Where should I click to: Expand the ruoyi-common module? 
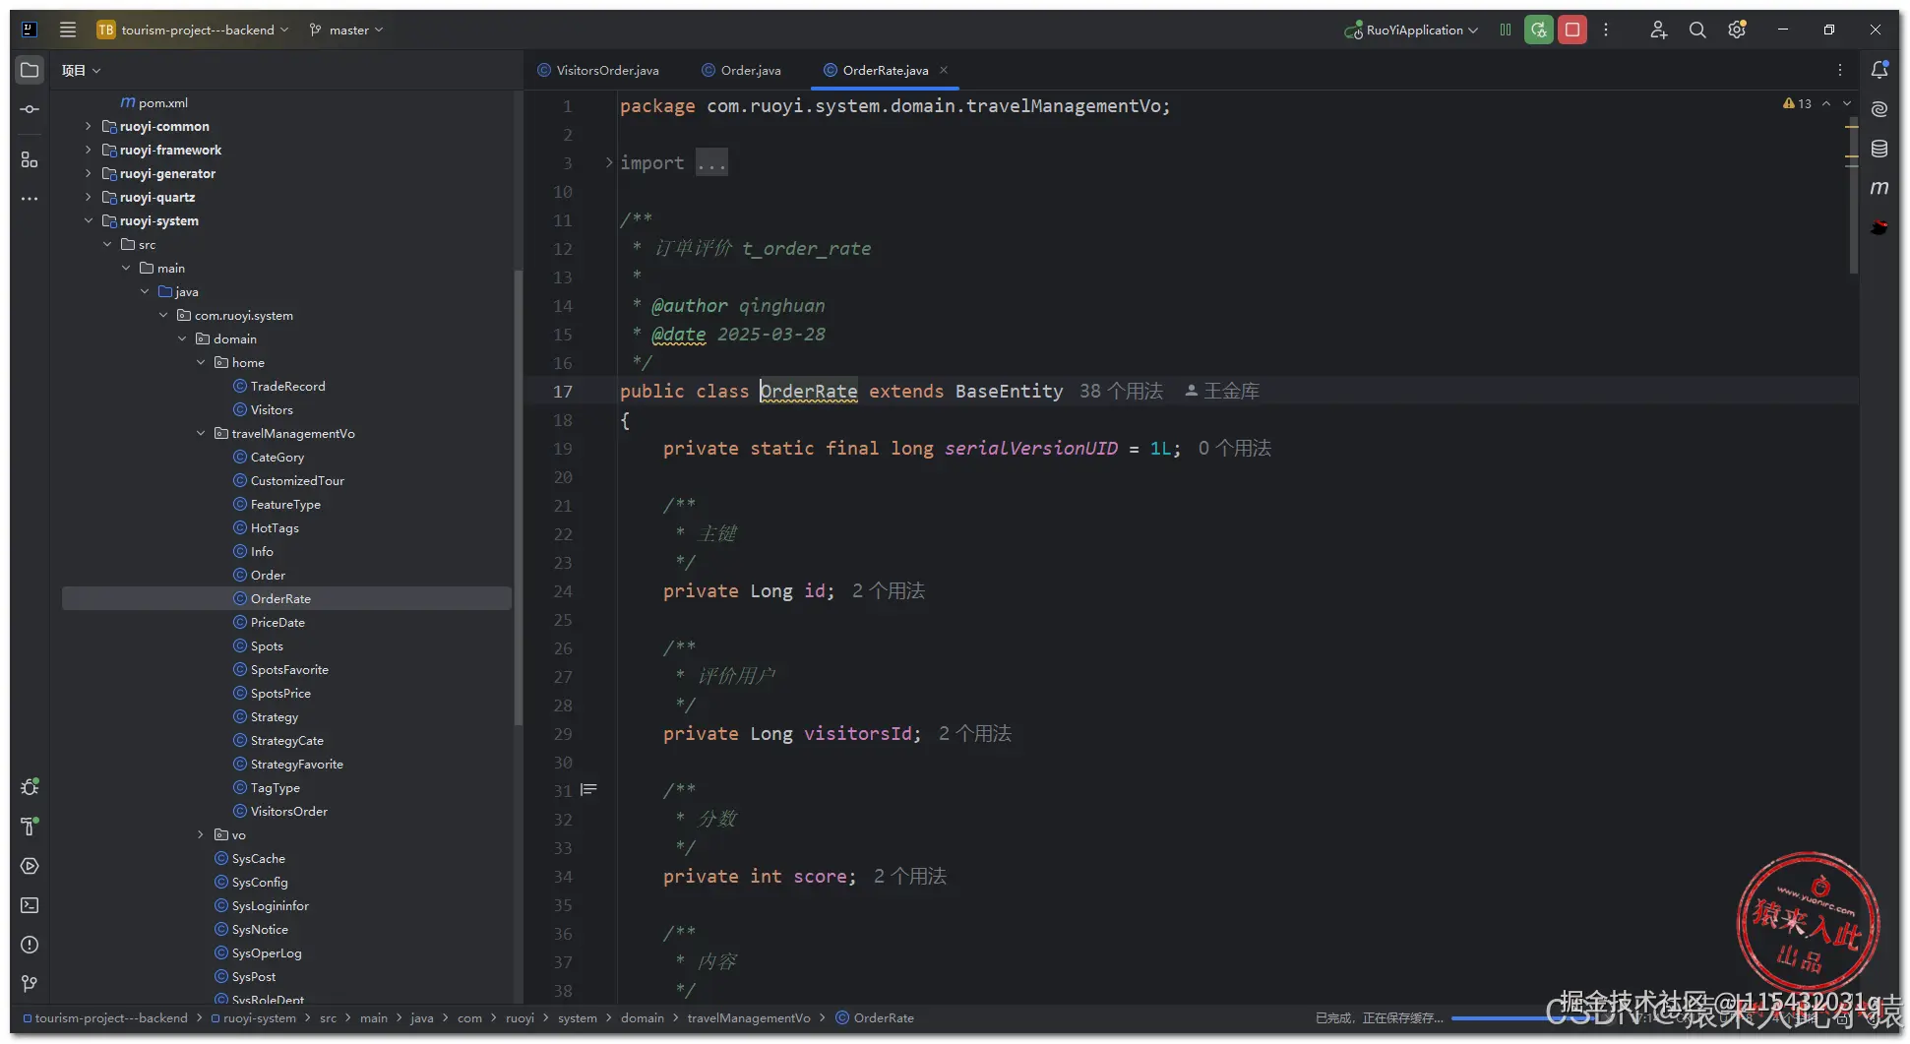pos(89,126)
